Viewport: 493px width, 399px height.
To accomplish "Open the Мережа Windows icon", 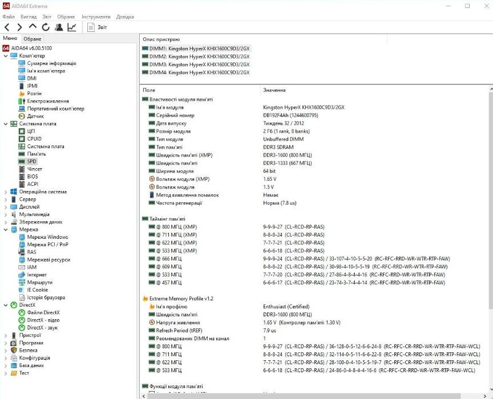I will click(22, 237).
